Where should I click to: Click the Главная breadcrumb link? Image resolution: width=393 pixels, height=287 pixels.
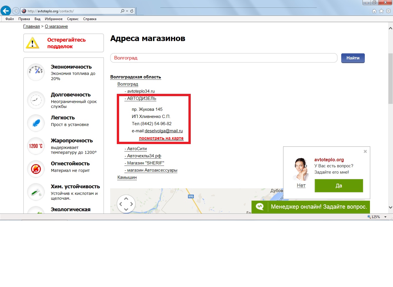tap(32, 26)
